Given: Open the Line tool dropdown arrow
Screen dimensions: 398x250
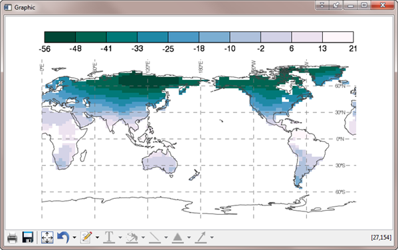Looking at the screenshot, I should (165, 237).
